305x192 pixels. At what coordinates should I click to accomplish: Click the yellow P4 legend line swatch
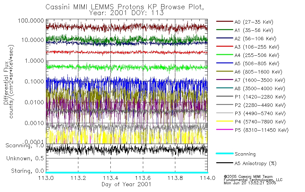224,121
